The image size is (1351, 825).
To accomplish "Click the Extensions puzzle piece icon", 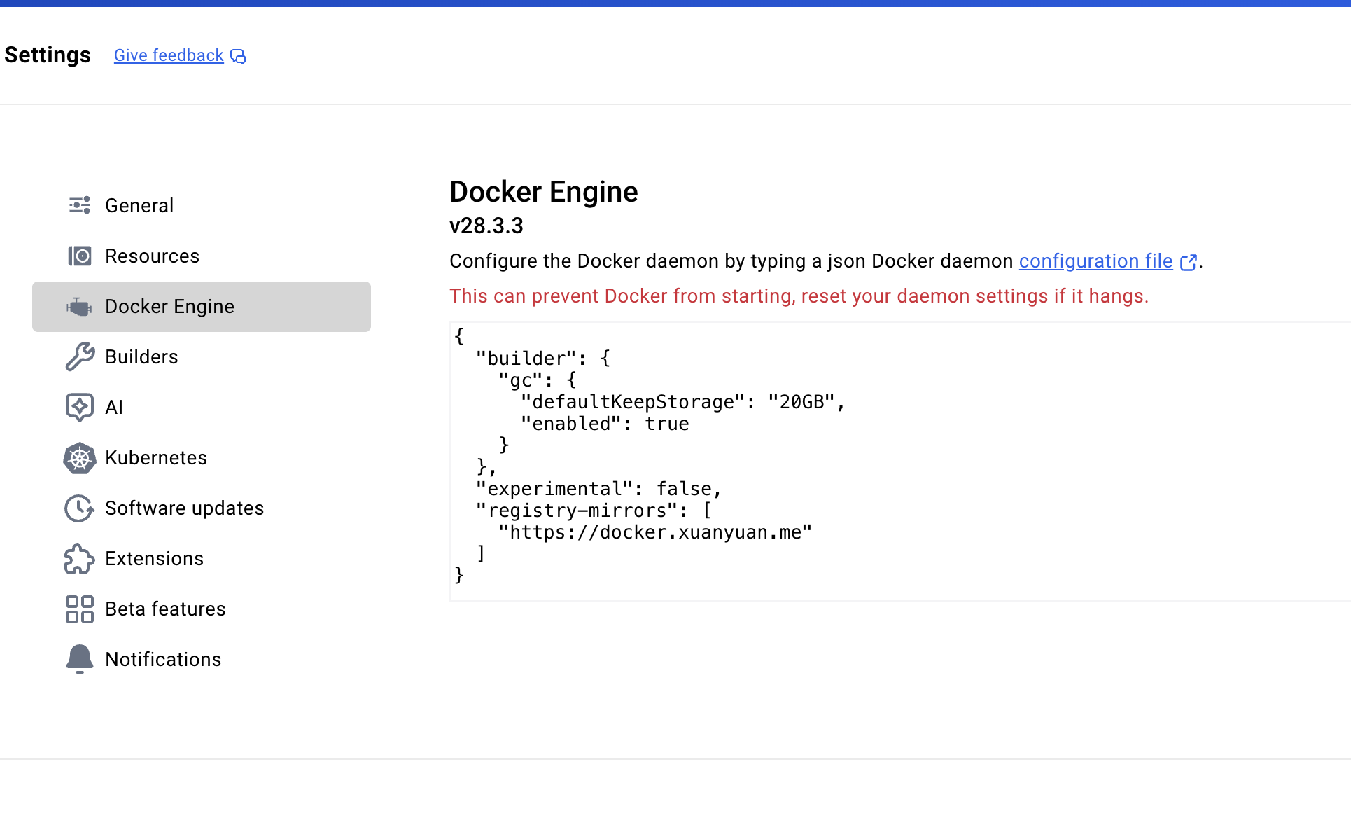I will [x=80, y=559].
